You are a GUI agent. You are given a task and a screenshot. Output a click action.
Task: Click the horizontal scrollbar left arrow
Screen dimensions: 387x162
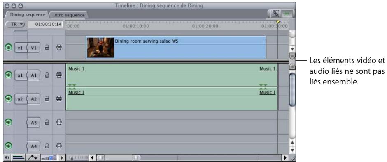click(x=92, y=157)
